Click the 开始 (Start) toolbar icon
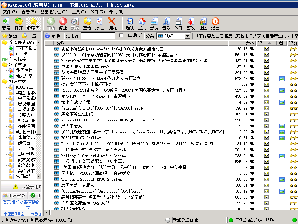298x224 pixels. (x=51, y=24)
